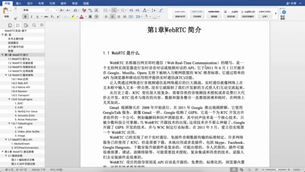Apply subscript formatting
The image size is (305, 172).
pos(52,17)
